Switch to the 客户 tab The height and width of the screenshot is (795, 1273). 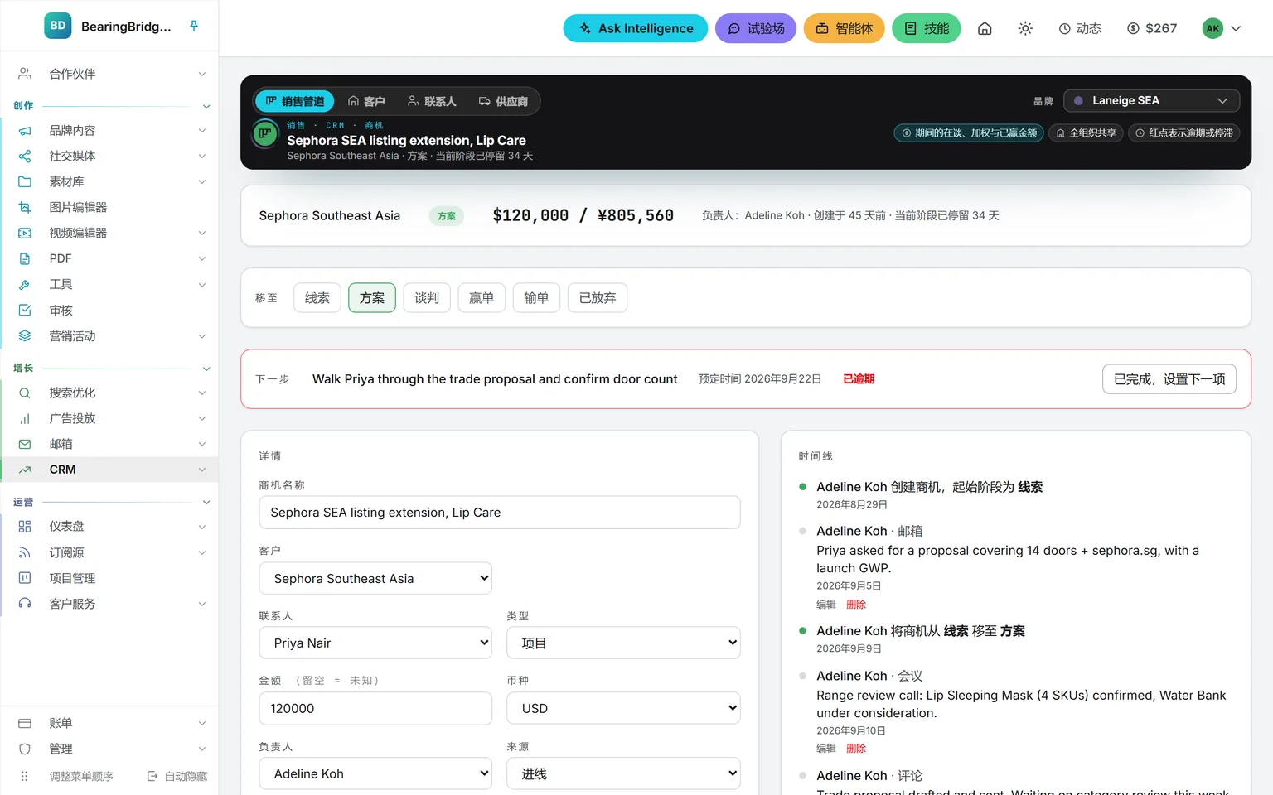pyautogui.click(x=366, y=101)
